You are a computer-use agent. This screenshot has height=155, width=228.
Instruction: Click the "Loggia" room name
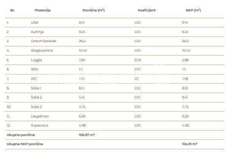click(36, 60)
